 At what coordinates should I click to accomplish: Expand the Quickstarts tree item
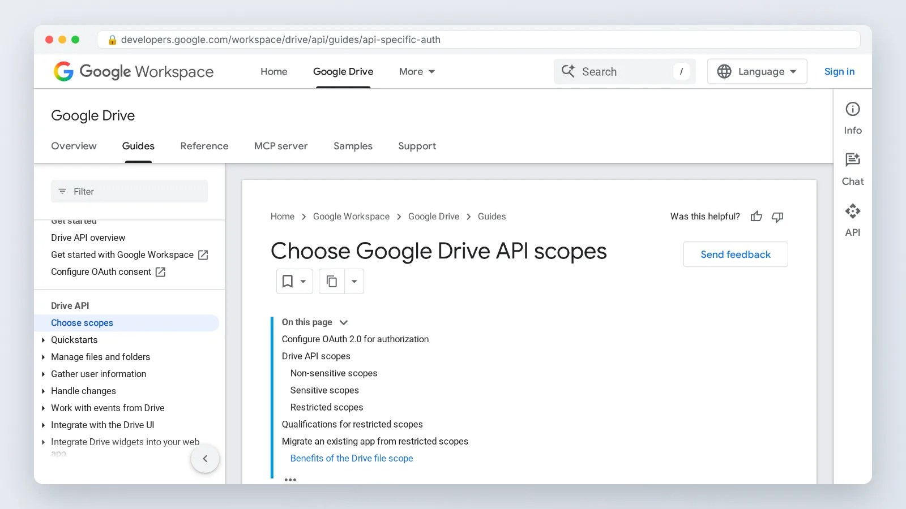point(44,340)
